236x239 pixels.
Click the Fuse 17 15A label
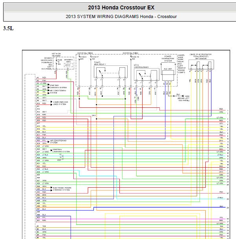[95, 58]
